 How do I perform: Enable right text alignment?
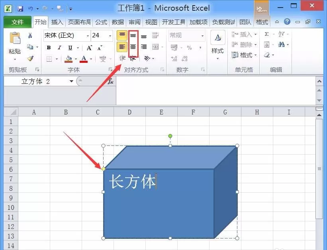(144, 47)
